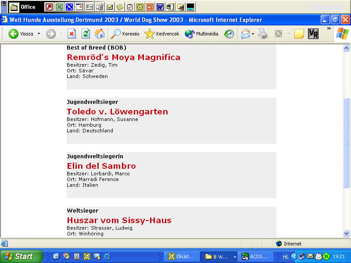Expand the Mail envelope dropdown arrow
351x263 pixels.
[x=253, y=34]
